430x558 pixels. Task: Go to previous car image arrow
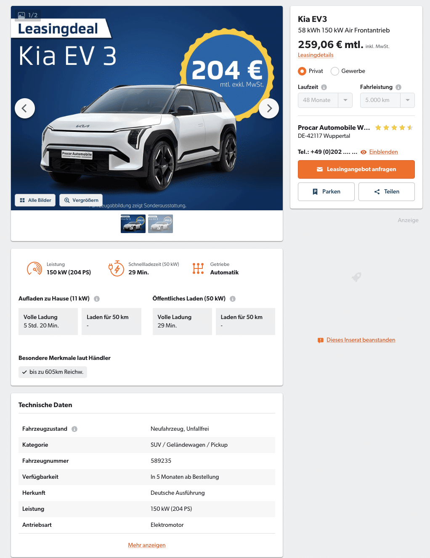25,108
